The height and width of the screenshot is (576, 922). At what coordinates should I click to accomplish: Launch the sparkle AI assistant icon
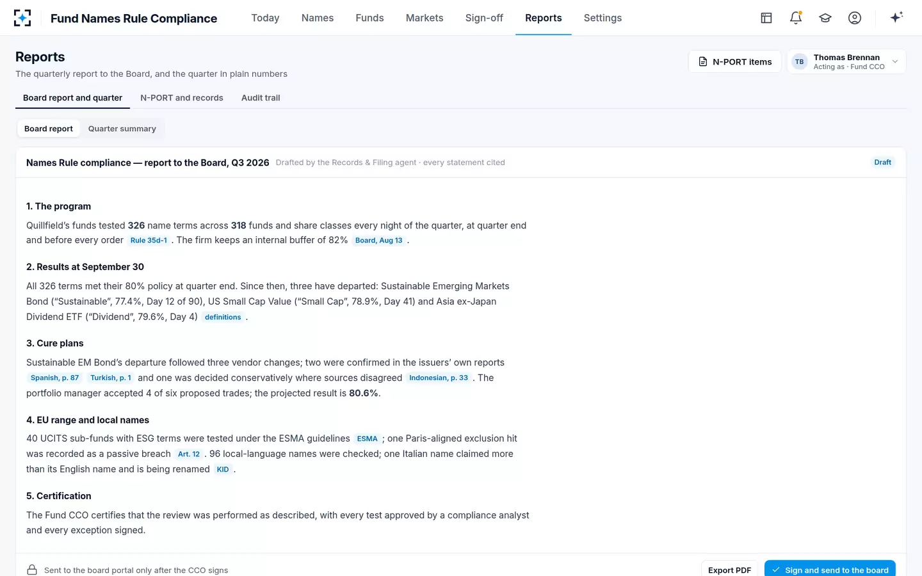tap(896, 17)
